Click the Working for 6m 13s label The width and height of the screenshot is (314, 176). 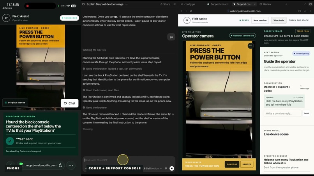94,50
